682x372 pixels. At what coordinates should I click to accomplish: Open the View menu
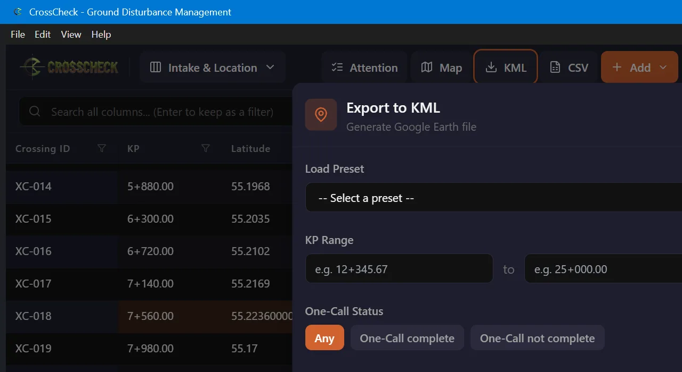71,34
